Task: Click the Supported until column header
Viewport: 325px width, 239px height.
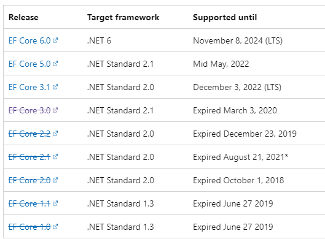Action: click(225, 17)
